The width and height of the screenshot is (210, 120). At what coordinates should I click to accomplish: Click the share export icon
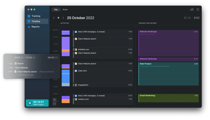198,10
